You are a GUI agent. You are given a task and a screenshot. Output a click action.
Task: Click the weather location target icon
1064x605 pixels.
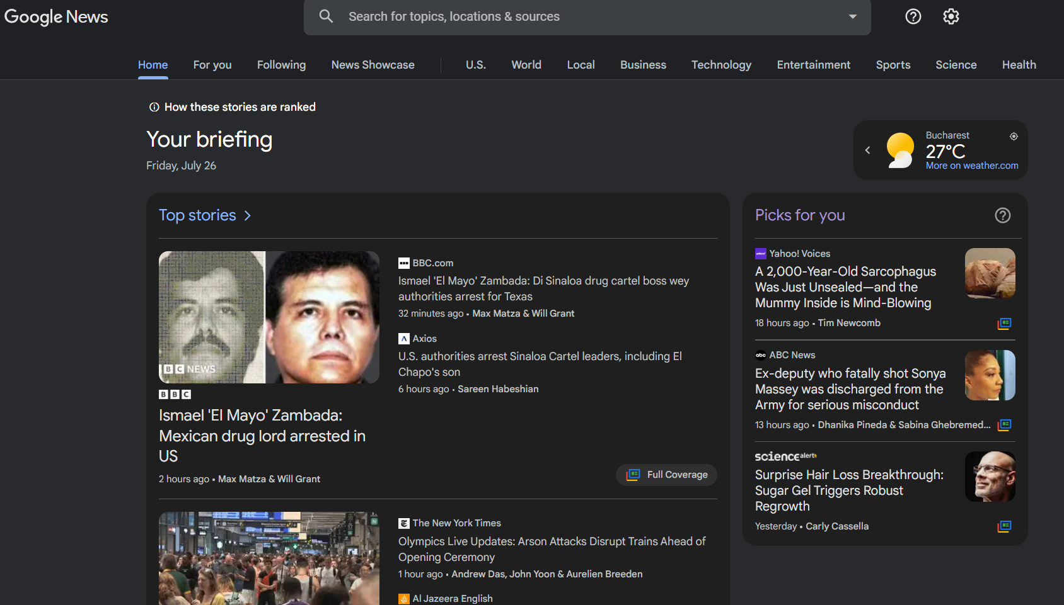1014,136
